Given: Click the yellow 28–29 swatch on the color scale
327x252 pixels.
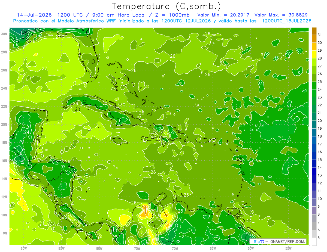Looking at the screenshot, I should (x=314, y=54).
